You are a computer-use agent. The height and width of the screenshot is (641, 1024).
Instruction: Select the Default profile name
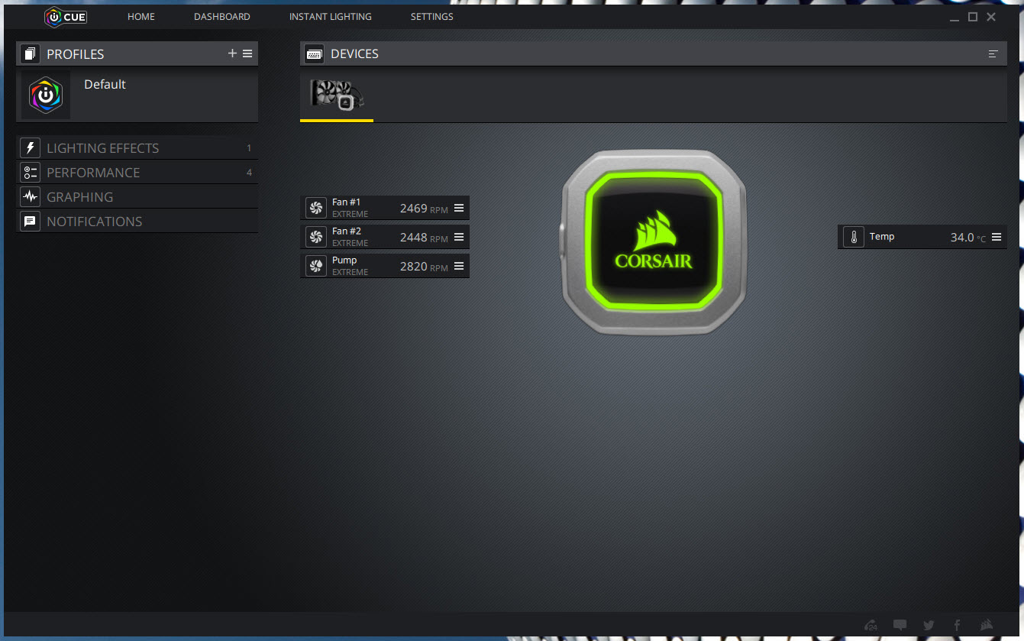click(105, 84)
